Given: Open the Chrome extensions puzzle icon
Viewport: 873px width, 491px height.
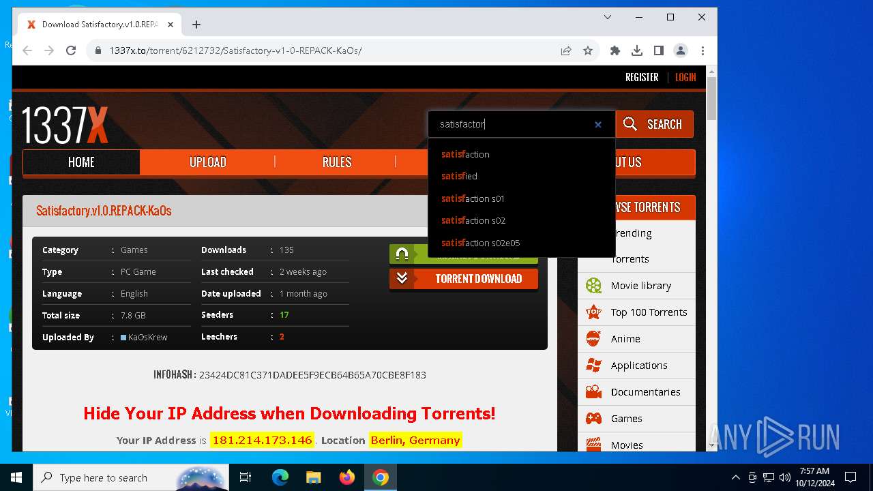Looking at the screenshot, I should (x=615, y=50).
